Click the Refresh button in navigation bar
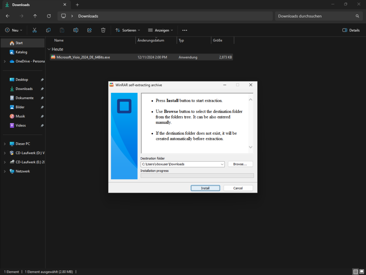The width and height of the screenshot is (366, 275). (x=49, y=16)
